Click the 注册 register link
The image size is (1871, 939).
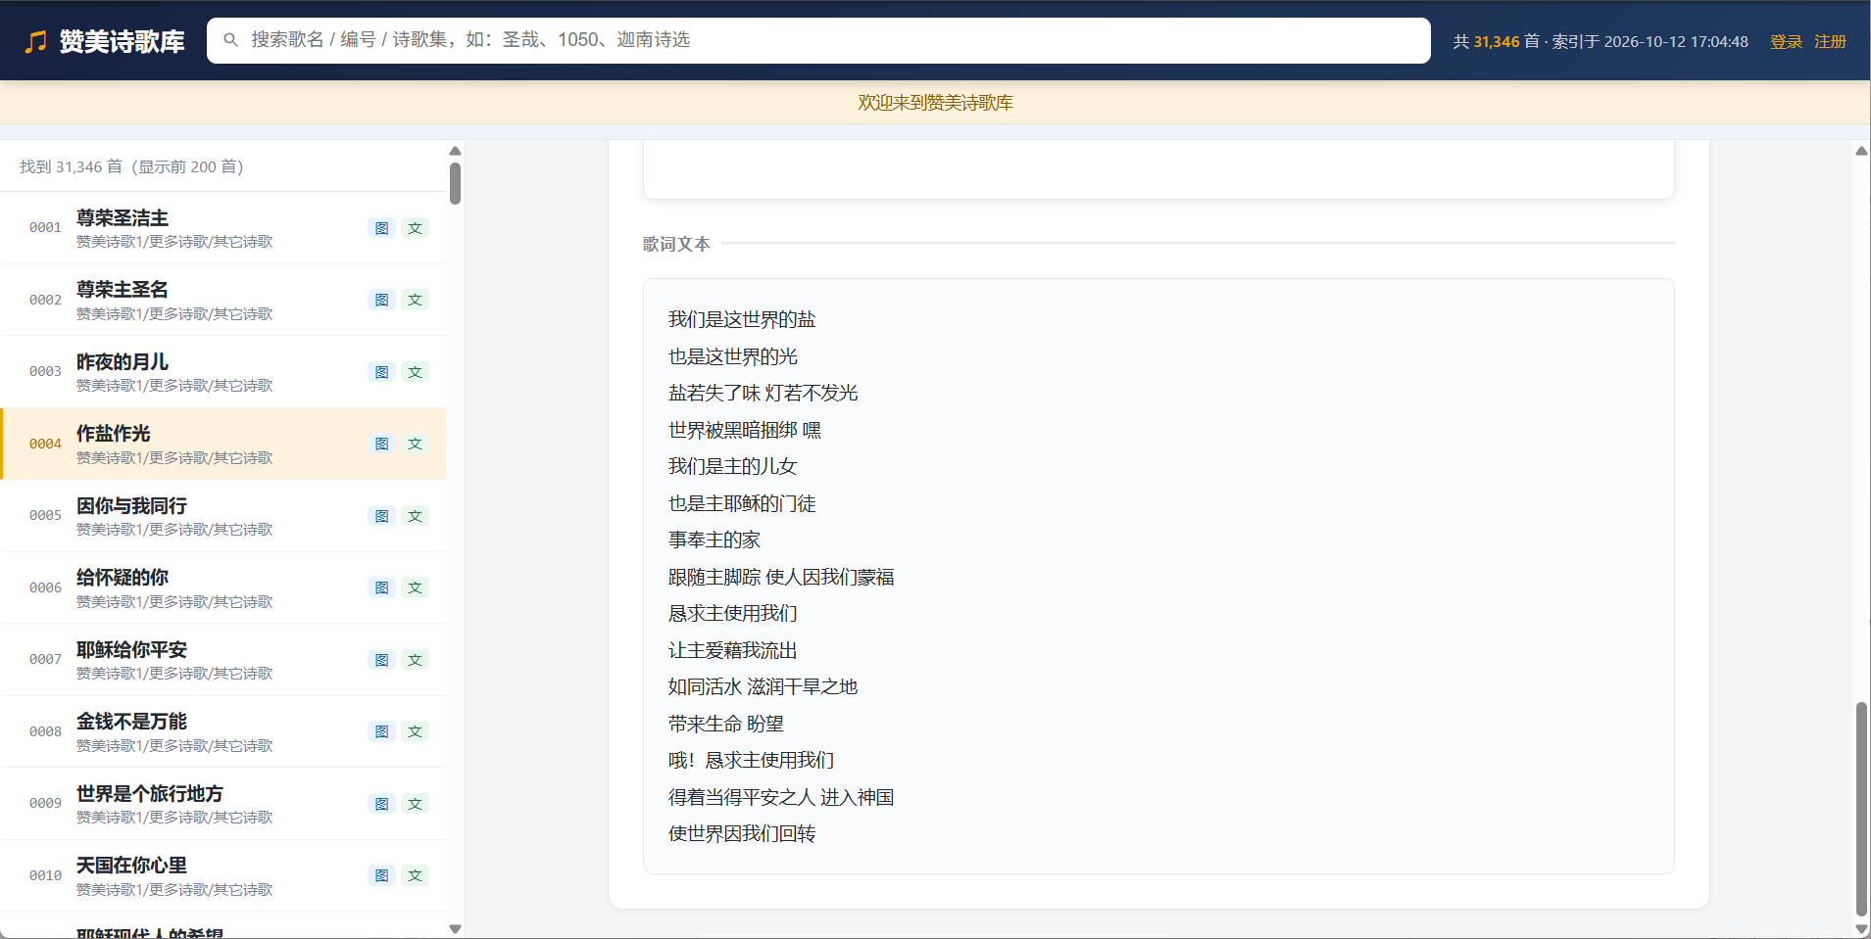pos(1830,41)
